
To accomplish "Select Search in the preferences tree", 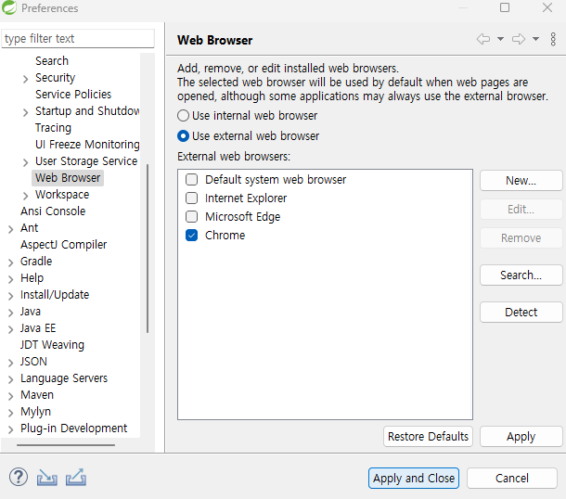I will (52, 60).
